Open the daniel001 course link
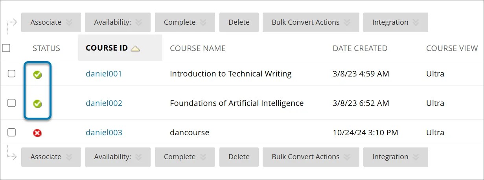The height and width of the screenshot is (180, 484). coord(104,74)
